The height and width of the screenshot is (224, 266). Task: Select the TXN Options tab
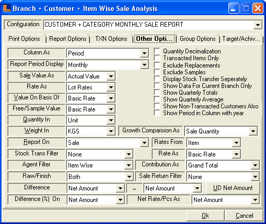[111, 39]
